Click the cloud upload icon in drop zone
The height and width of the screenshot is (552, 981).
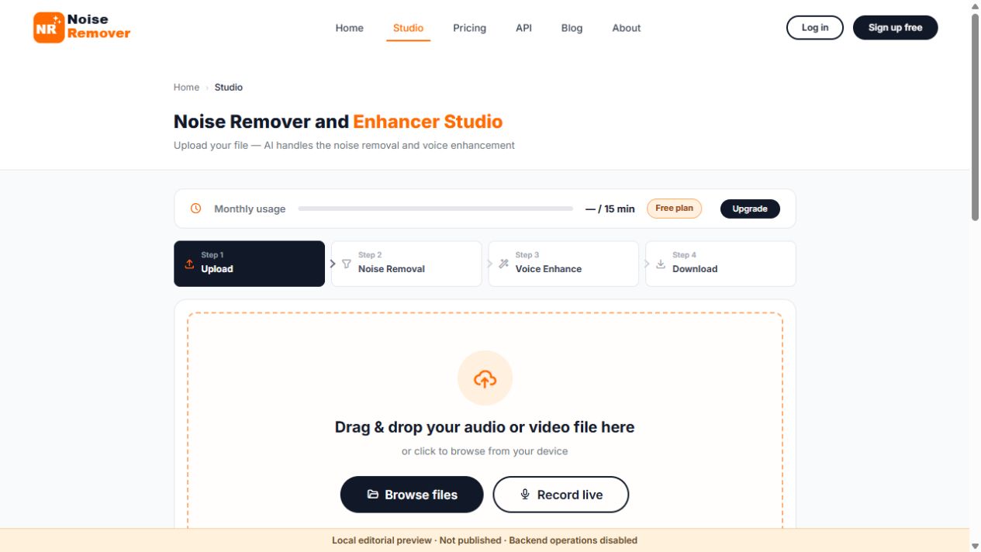coord(485,378)
